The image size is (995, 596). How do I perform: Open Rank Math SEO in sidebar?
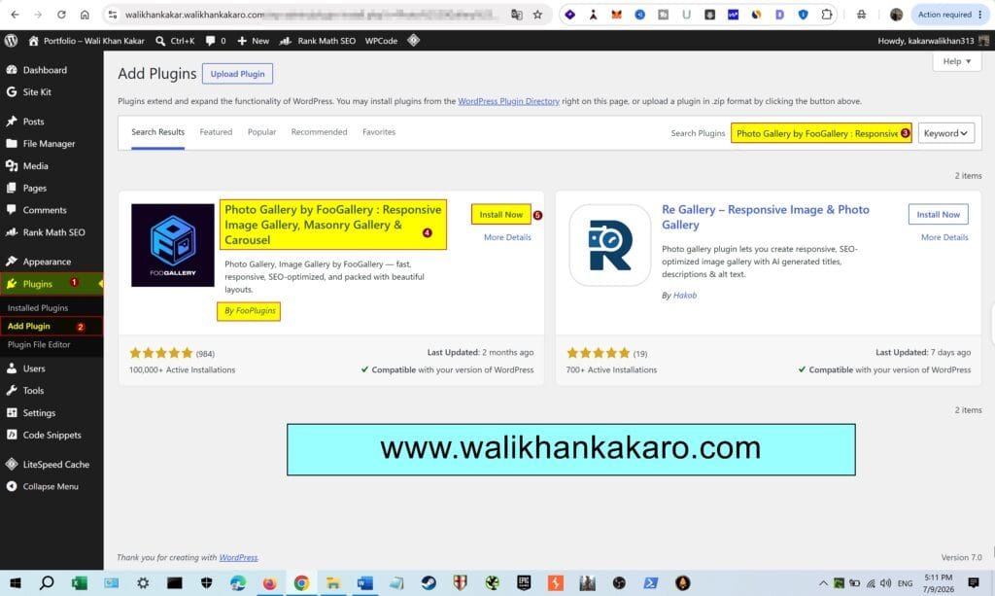click(51, 232)
